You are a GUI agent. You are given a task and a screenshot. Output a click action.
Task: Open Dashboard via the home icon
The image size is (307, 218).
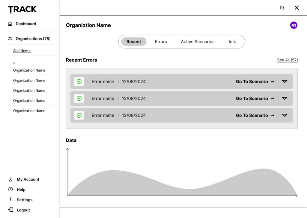coord(10,24)
